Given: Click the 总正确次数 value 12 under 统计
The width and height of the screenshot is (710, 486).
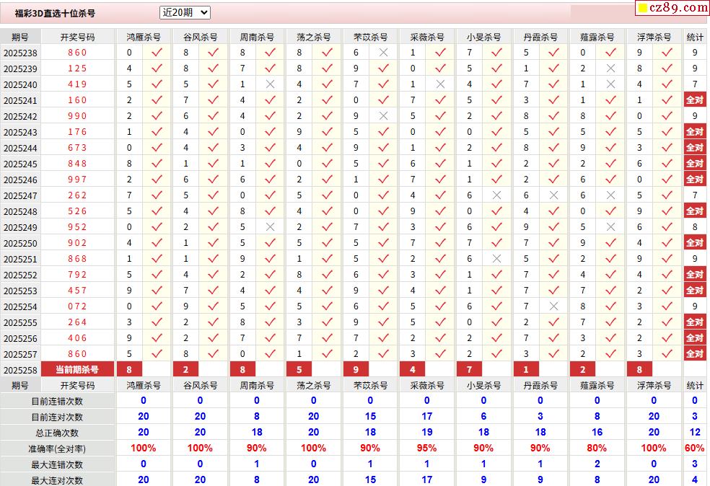Looking at the screenshot, I should 695,432.
